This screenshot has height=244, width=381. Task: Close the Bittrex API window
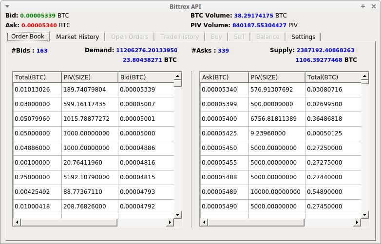click(x=374, y=6)
